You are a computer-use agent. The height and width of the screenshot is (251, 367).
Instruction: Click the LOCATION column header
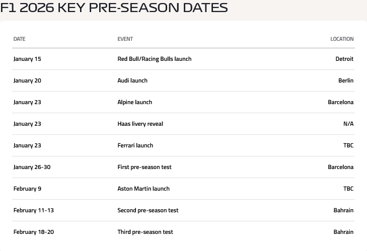[342, 39]
